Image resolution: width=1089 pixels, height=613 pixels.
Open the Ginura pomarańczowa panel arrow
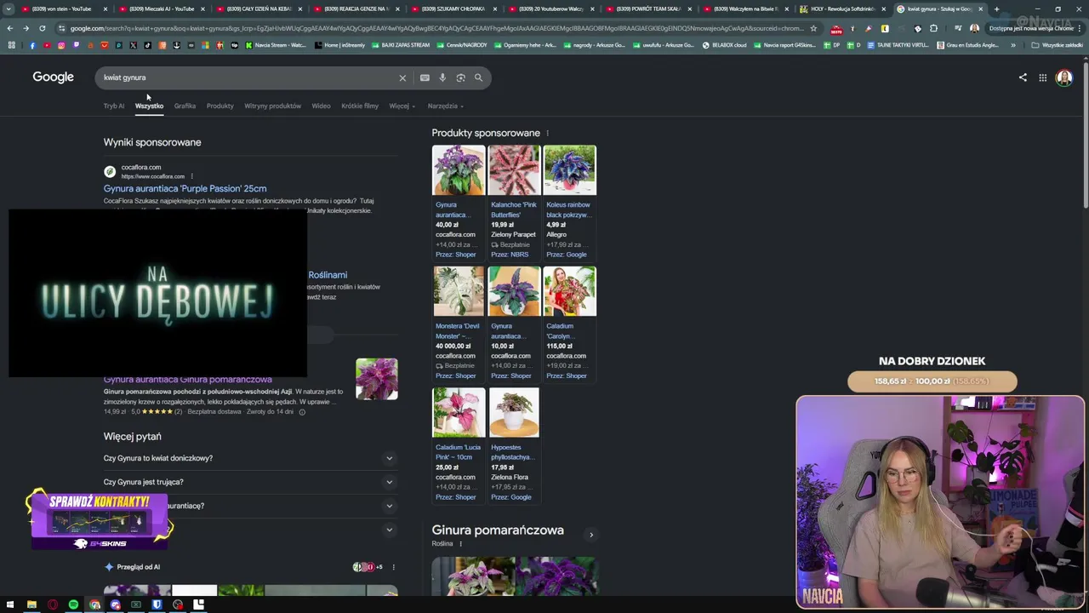coord(591,535)
